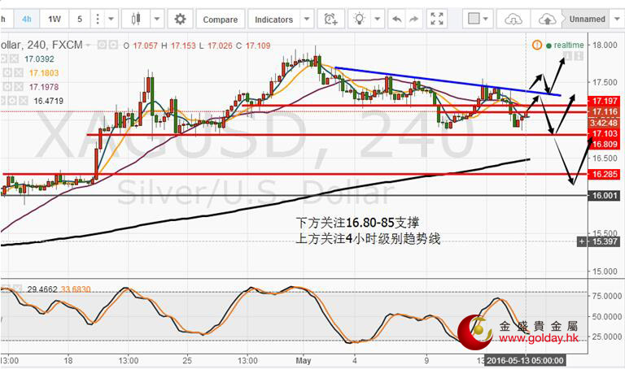This screenshot has height=369, width=625.
Task: Click the orange data warning icon
Action: point(538,46)
